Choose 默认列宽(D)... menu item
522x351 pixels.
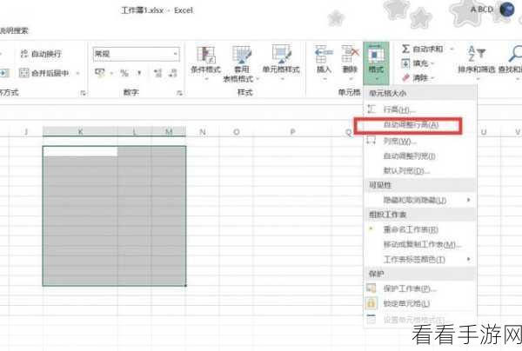(x=406, y=171)
